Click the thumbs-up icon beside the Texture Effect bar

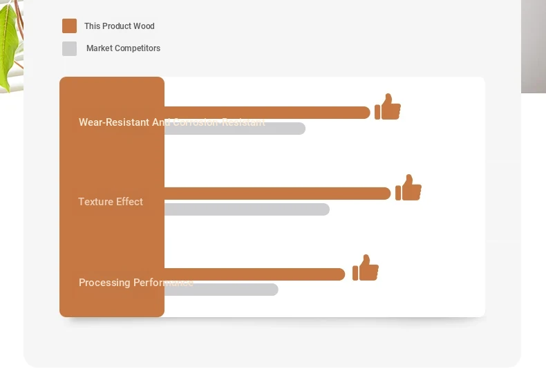(x=408, y=187)
